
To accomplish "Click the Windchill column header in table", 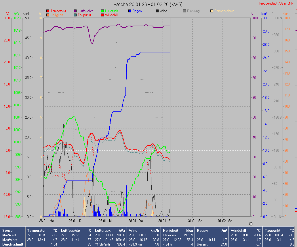I will coord(239,231).
